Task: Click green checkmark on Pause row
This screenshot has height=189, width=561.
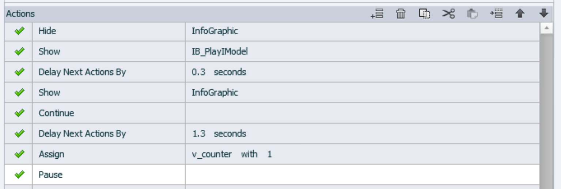Action: (19, 175)
